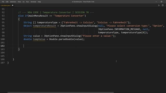Split the editor to the right
This screenshot has height=93, width=166.
[x=163, y=5]
